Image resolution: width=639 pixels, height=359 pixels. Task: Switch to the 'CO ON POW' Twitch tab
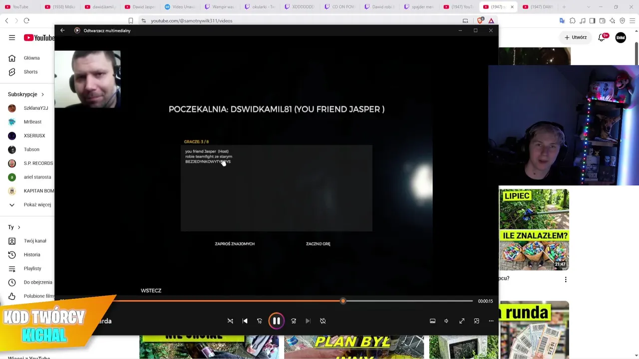340,7
